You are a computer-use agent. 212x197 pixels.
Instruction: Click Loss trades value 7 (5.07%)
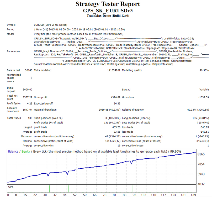[x=203, y=123]
